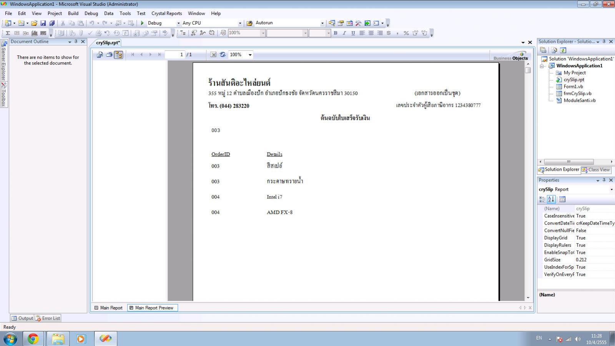Viewport: 615px width, 346px height.
Task: Open the Crystal Reports menu
Action: (x=166, y=13)
